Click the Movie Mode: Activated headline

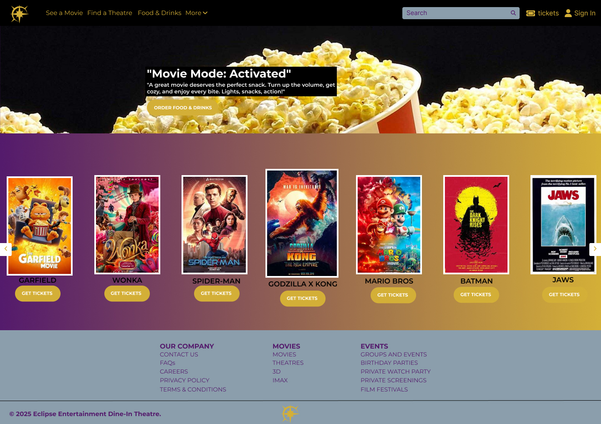(x=219, y=74)
